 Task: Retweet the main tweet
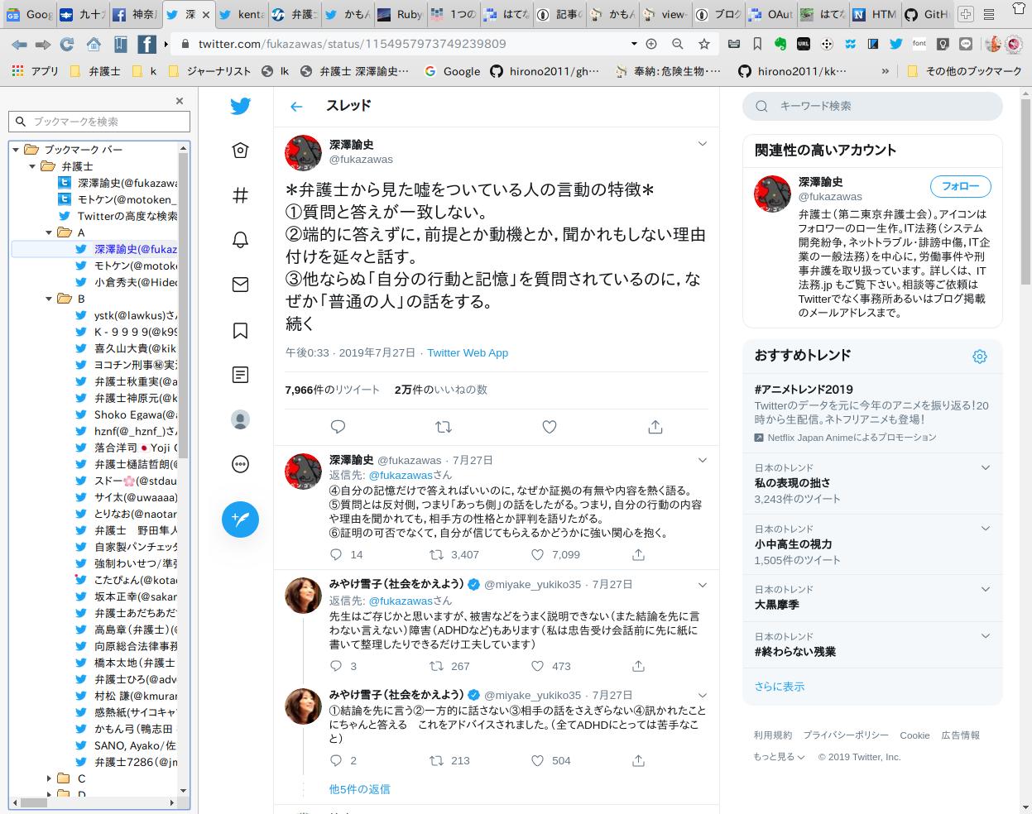[x=444, y=427]
